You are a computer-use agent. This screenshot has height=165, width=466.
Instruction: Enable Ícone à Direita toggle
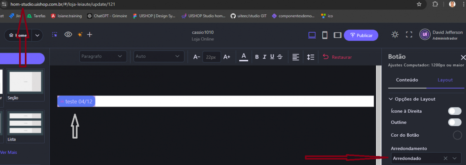(x=454, y=111)
